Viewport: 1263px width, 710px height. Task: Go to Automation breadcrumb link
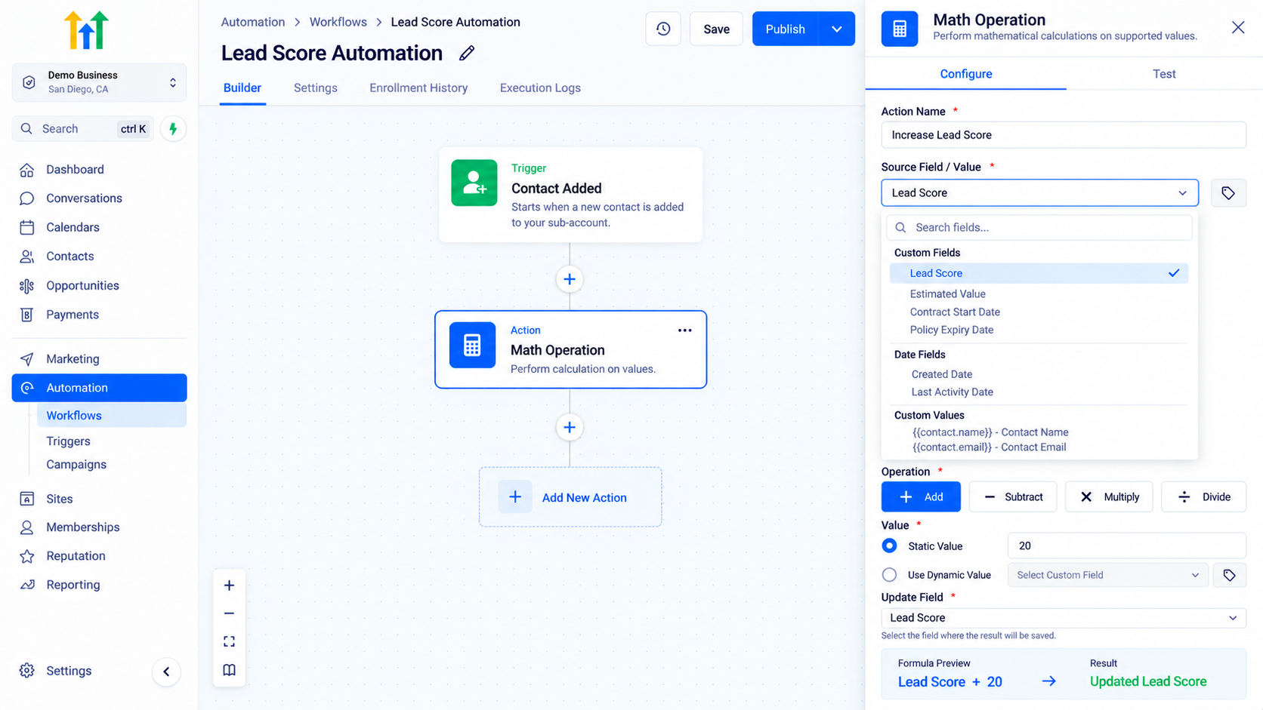253,22
